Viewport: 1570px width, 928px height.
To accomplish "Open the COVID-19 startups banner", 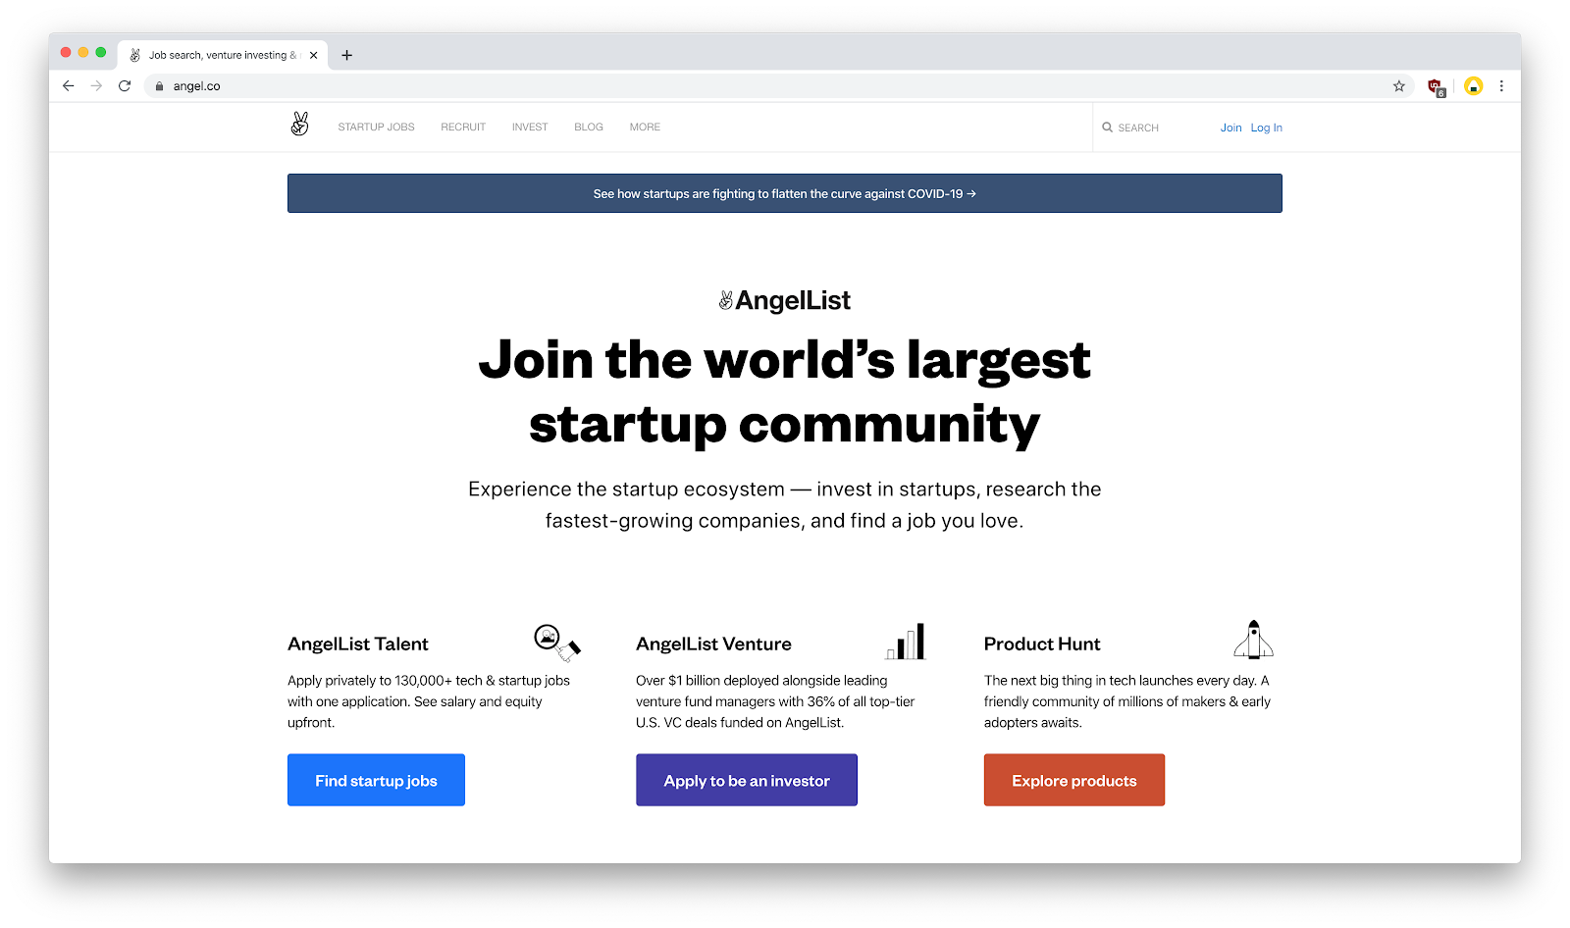I will click(x=785, y=193).
